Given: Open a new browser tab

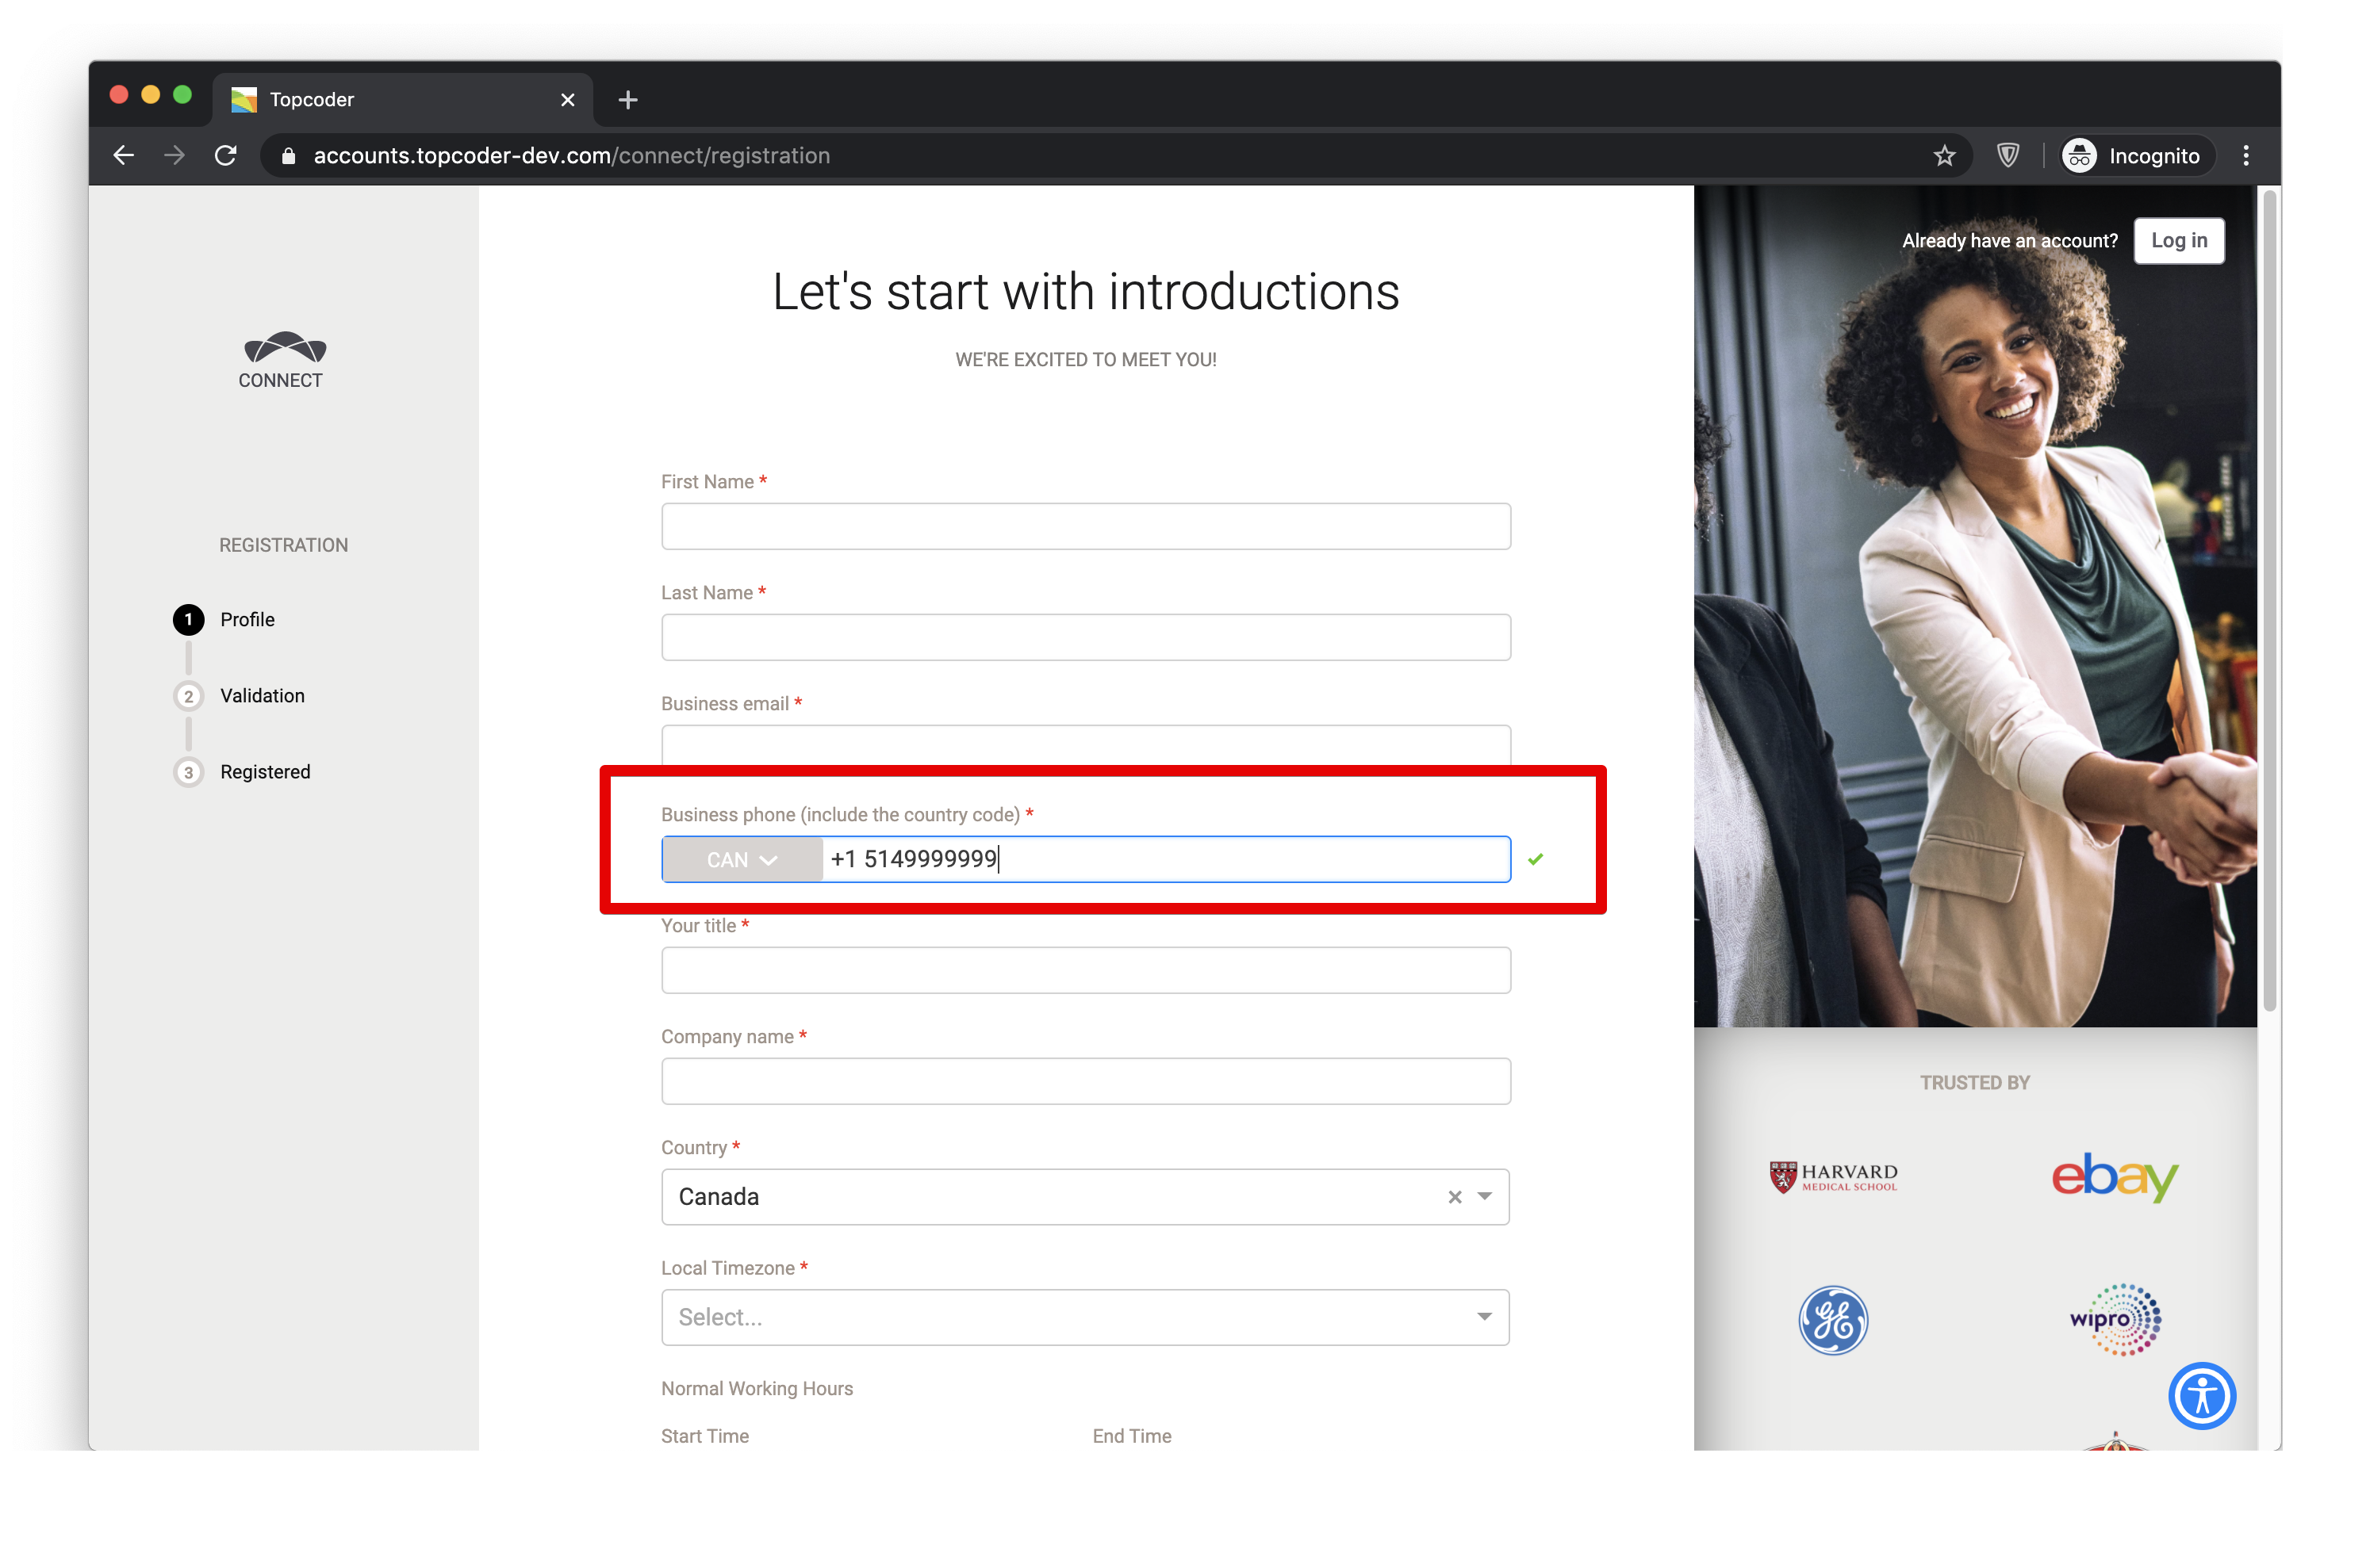Looking at the screenshot, I should [627, 99].
